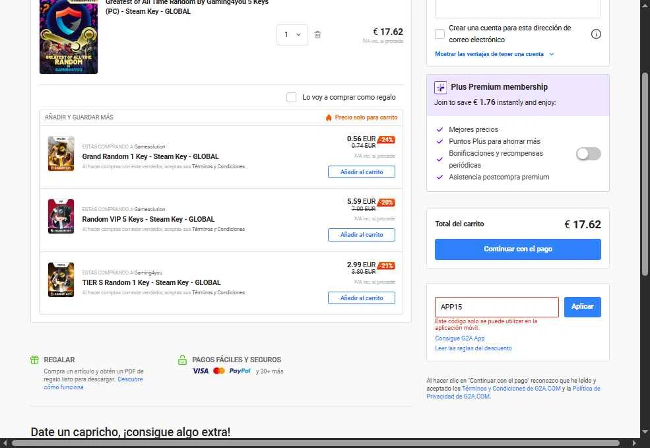
Task: Click Random VIP 'Términos y Condiciones' link
Action: tap(218, 229)
